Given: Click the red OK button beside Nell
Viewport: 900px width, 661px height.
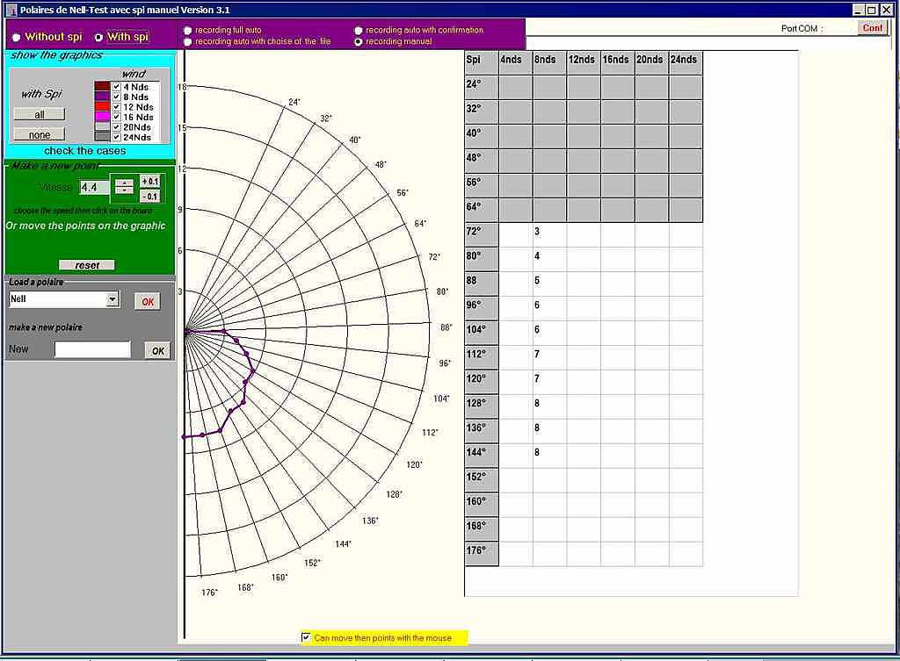Looking at the screenshot, I should [148, 302].
